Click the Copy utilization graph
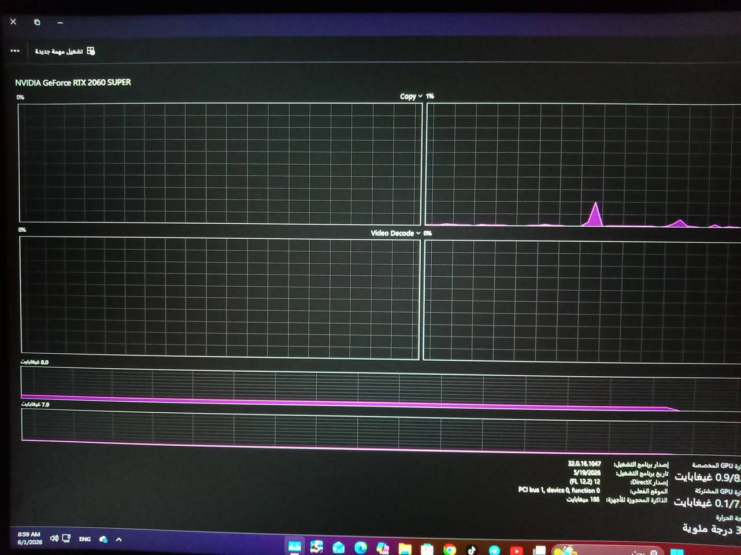 [x=220, y=163]
